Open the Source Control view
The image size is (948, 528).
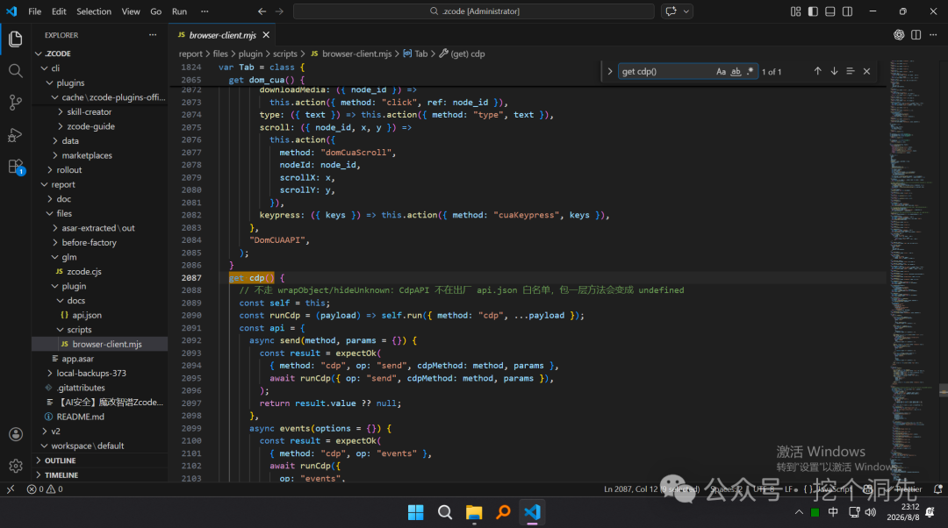point(16,103)
